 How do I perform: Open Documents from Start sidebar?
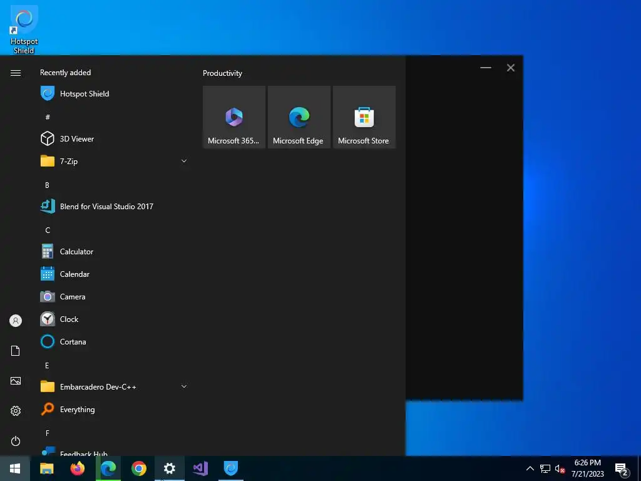point(16,351)
